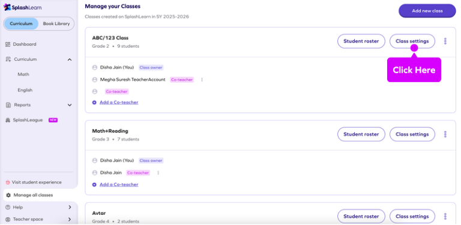Click Add new class button
461x225 pixels.
click(x=427, y=11)
